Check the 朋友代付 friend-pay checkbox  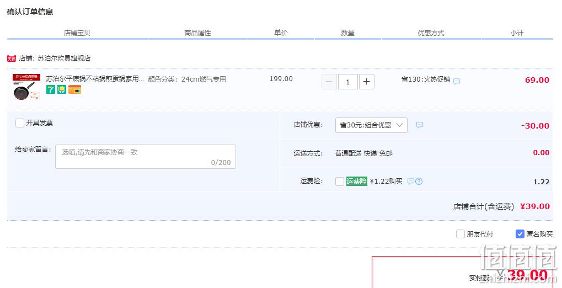460,234
